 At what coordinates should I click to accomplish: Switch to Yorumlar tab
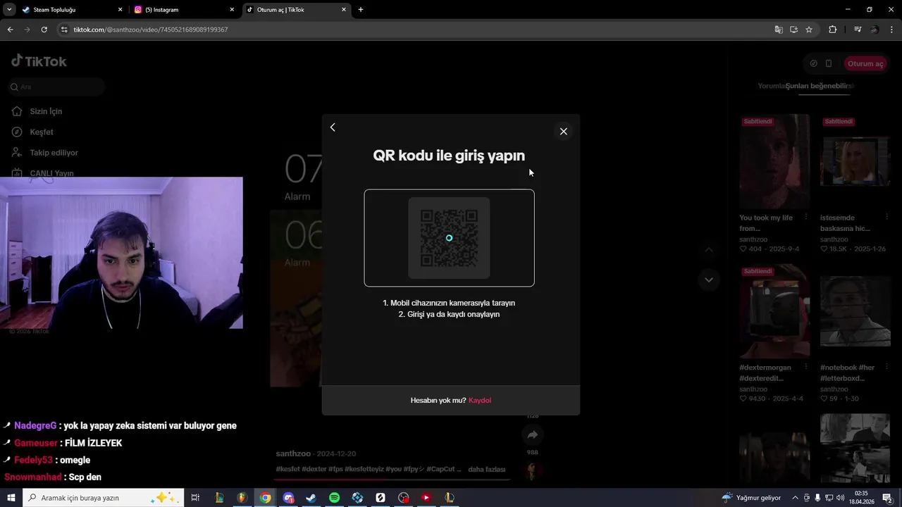pyautogui.click(x=772, y=86)
